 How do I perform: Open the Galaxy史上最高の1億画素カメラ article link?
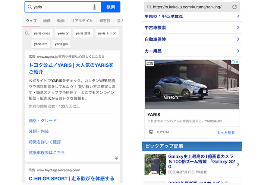point(202,162)
